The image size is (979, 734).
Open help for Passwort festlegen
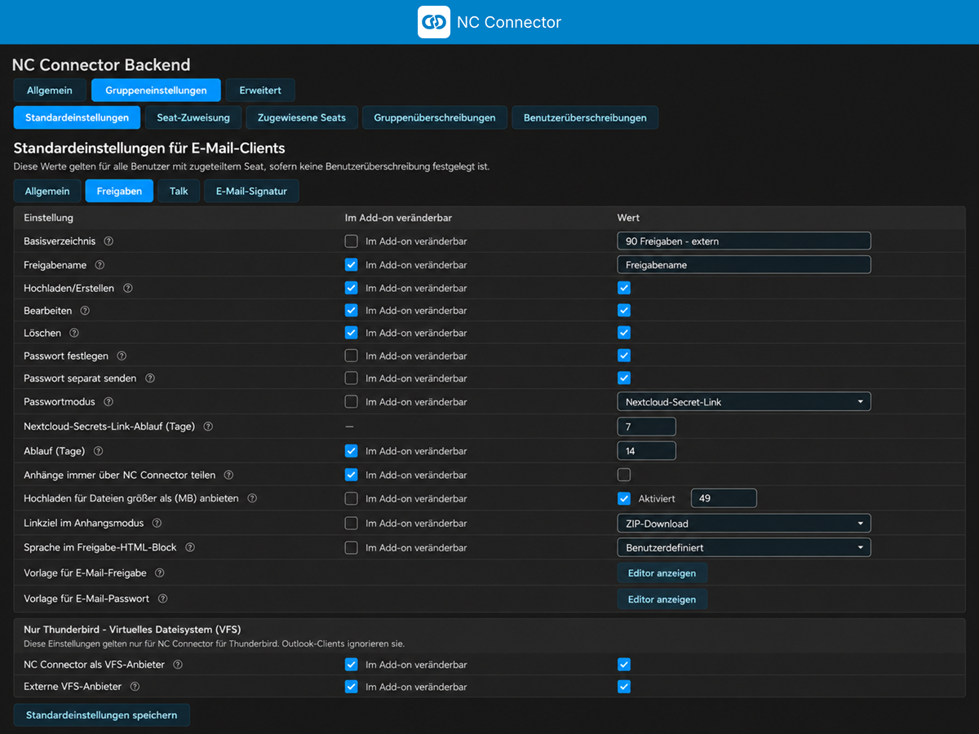(122, 356)
